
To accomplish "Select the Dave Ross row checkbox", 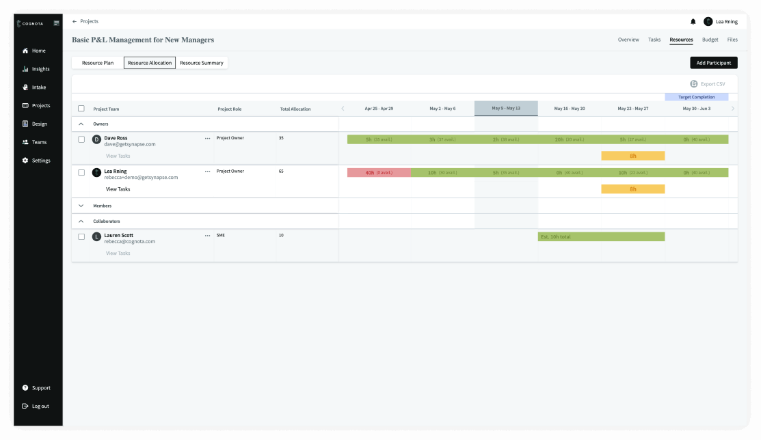I will 81,139.
